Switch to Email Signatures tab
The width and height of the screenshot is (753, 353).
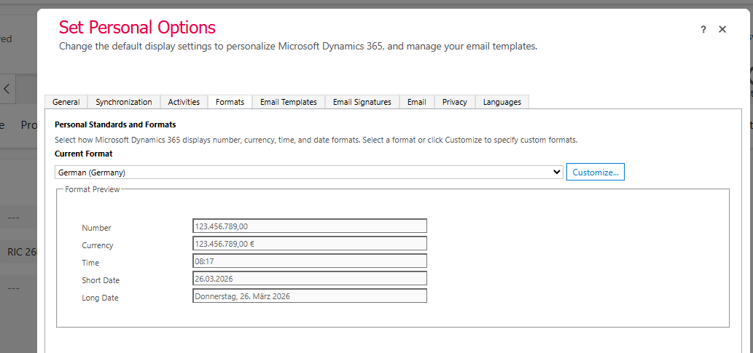pos(362,102)
